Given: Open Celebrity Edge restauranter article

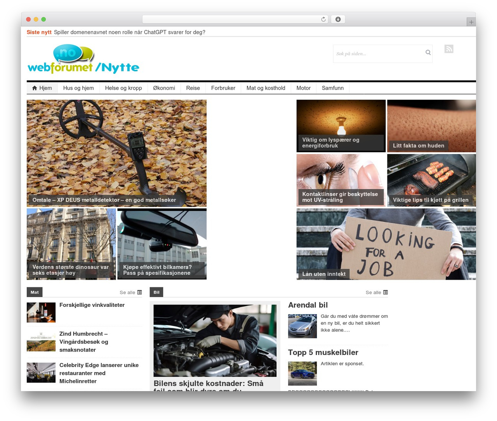Looking at the screenshot, I should click(99, 373).
